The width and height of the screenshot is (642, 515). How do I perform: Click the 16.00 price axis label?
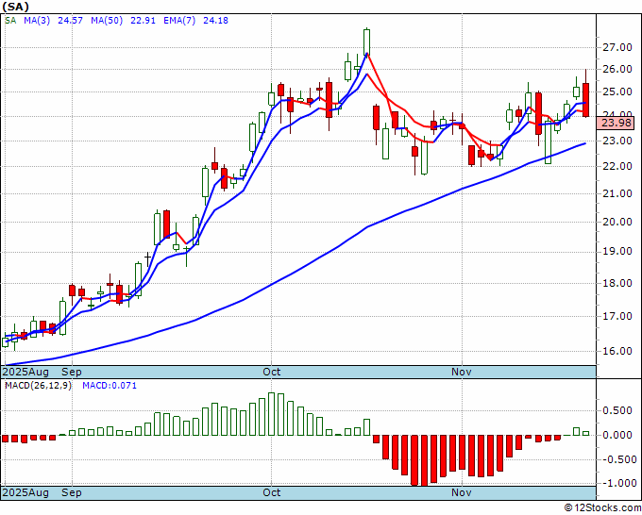(617, 351)
